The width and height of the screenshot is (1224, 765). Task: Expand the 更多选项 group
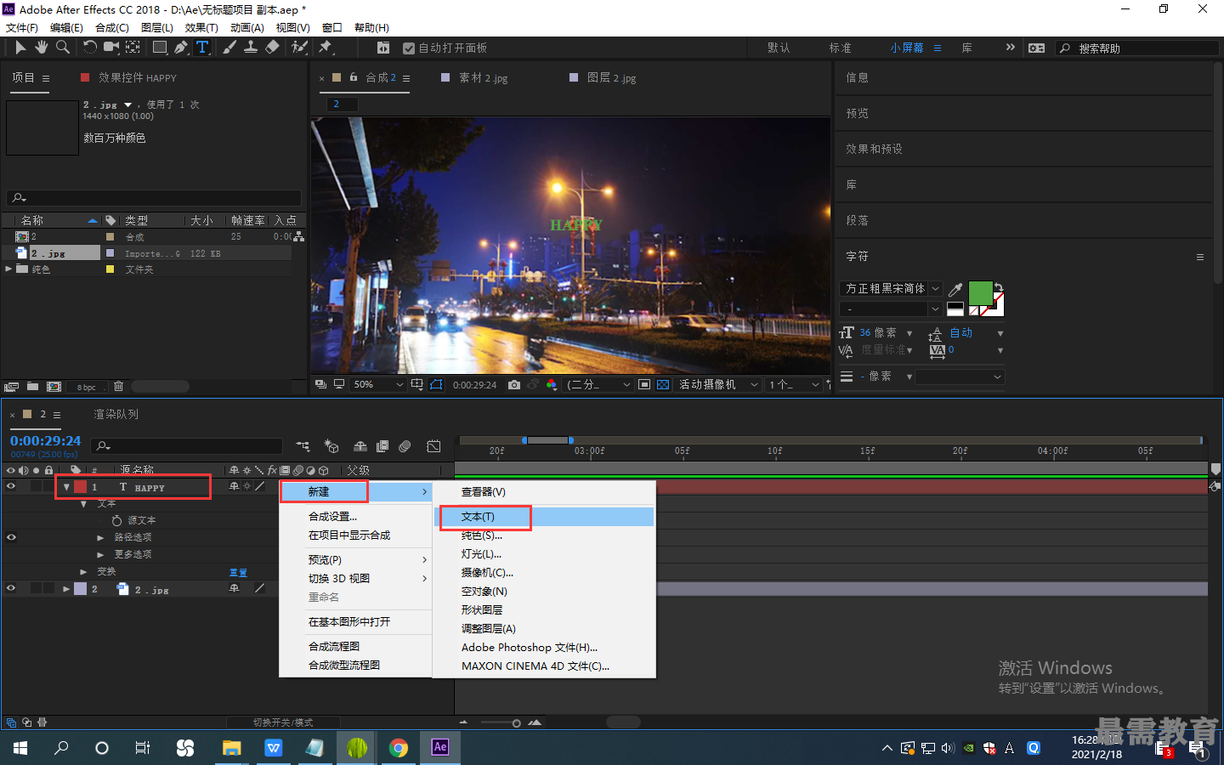point(100,554)
